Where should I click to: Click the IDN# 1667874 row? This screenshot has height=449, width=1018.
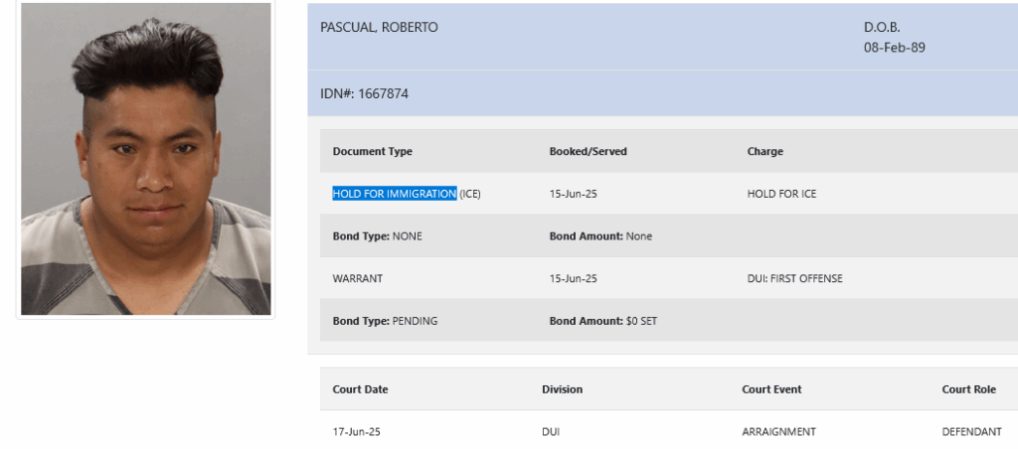[662, 93]
